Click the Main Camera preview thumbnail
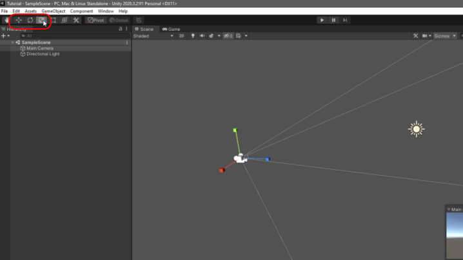Image resolution: width=463 pixels, height=260 pixels. tap(455, 236)
